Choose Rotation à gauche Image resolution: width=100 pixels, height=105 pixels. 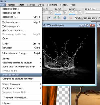21,13
